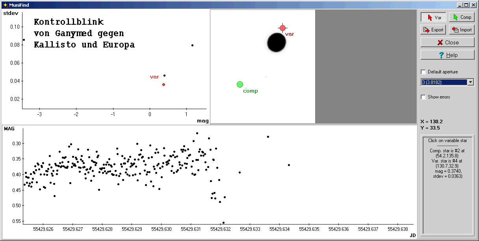
Task: Open the aperture dropdown showing 3 (3.8182)
Action: pyautogui.click(x=470, y=82)
